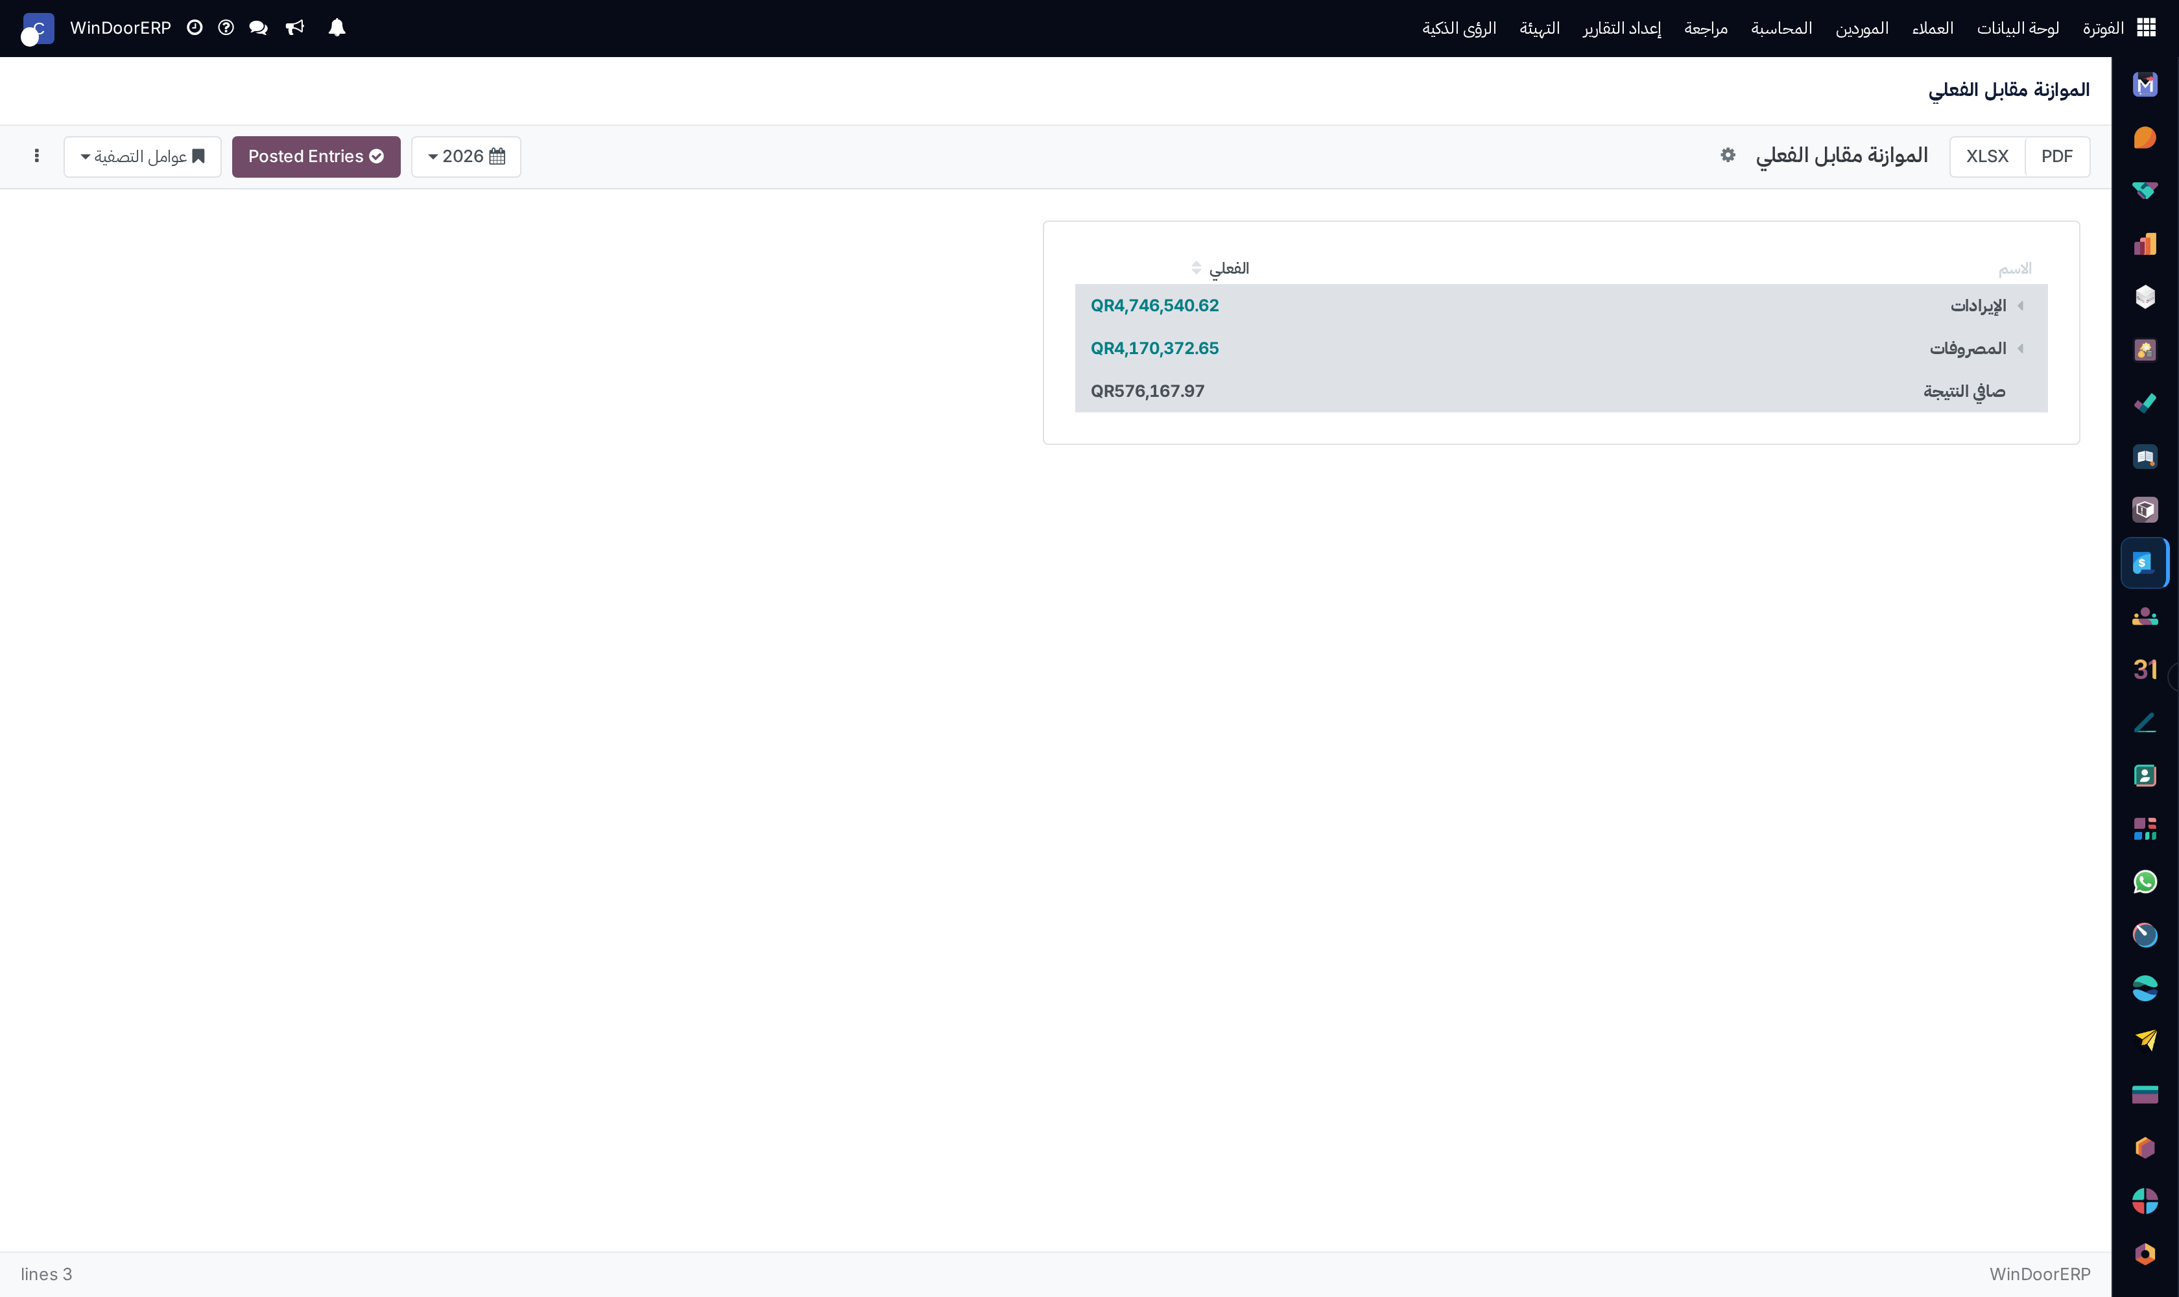Open the chat conversations icon

click(258, 28)
